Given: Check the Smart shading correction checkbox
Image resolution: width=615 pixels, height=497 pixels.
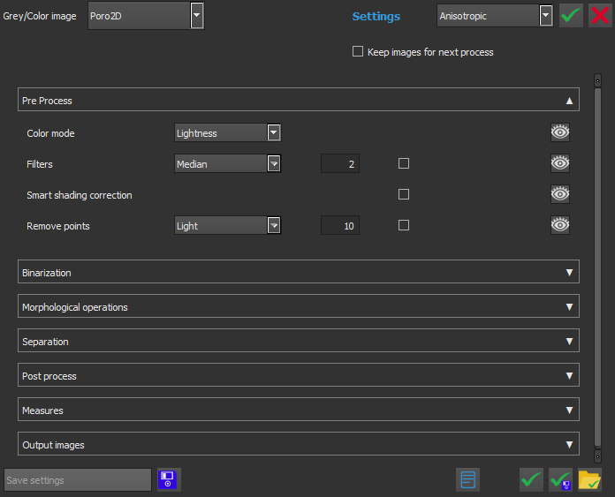Looking at the screenshot, I should click(x=404, y=194).
